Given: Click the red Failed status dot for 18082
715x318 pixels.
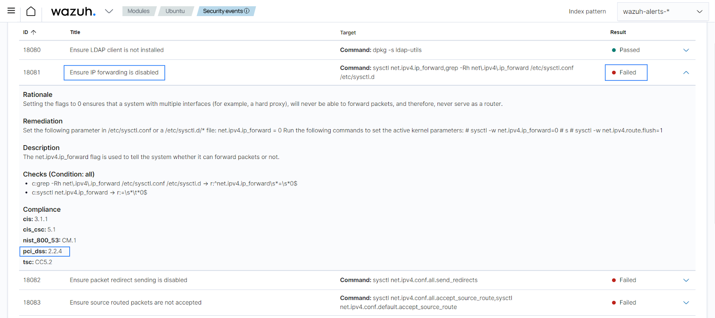Looking at the screenshot, I should pos(614,280).
